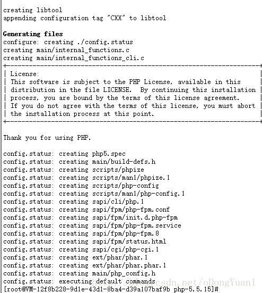Click 'creating main/internal_functions.c' line

(x=66, y=51)
